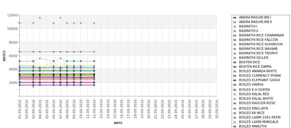Click the BOILED KAVOOR ROSE legend marker
This screenshot has width=291, height=128.
point(235,103)
